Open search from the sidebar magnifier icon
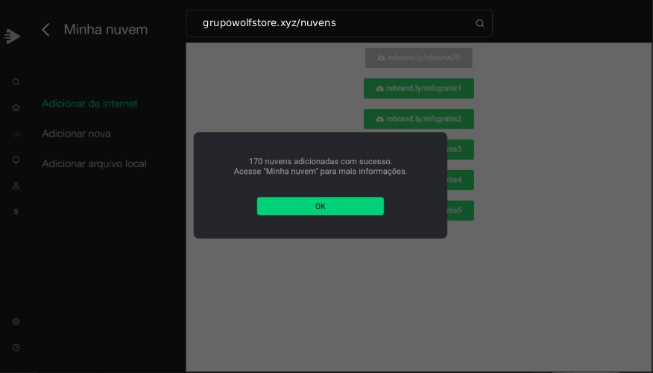 pos(16,82)
